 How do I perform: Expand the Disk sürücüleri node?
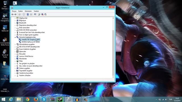[15, 28]
